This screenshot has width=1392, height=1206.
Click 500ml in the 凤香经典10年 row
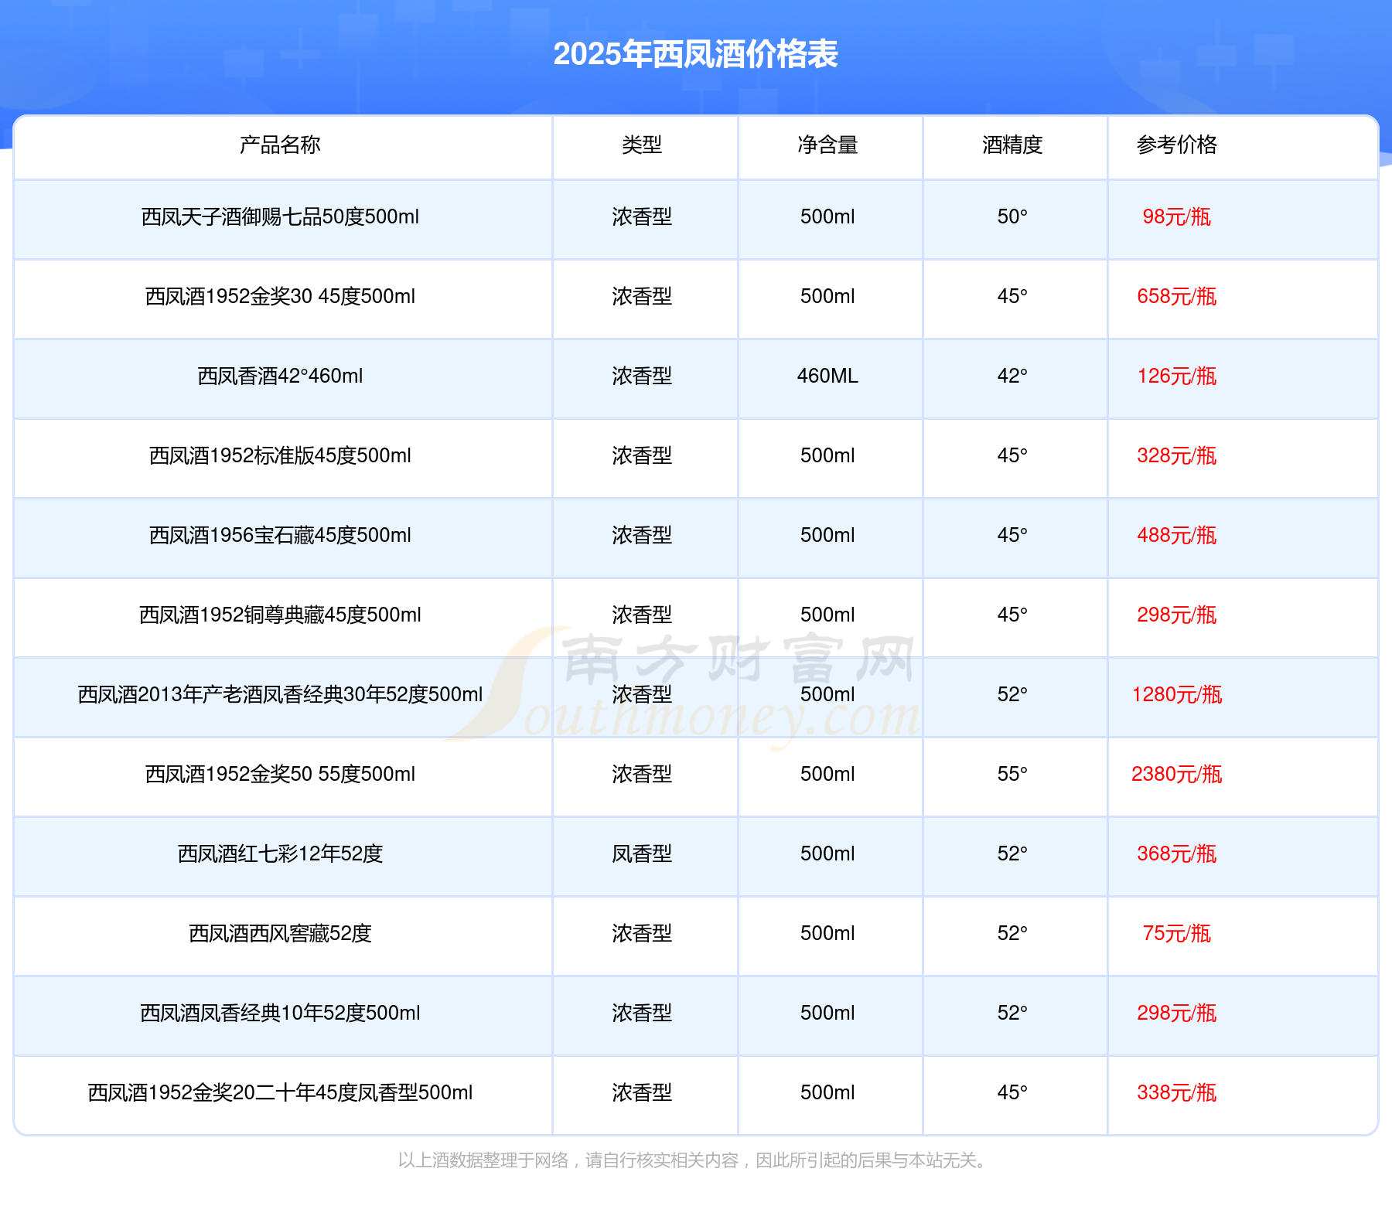tap(827, 1014)
